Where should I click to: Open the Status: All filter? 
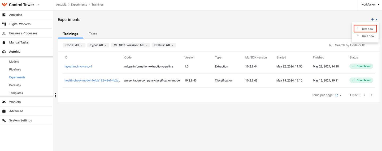click(164, 45)
